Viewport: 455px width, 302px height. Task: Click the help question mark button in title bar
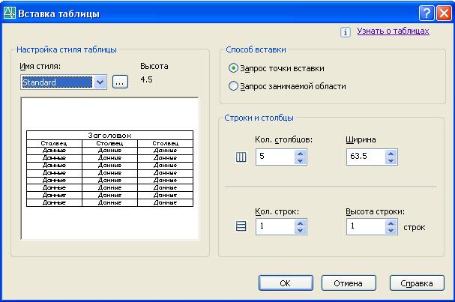pos(427,13)
